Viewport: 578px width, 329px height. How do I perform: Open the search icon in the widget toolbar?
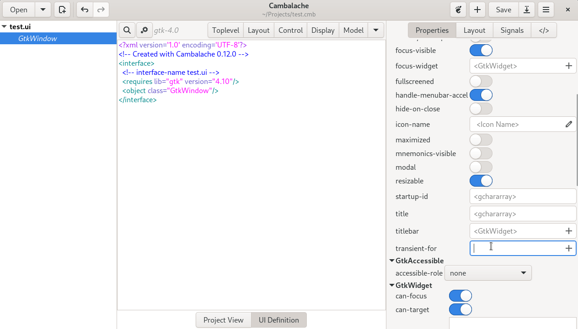pos(127,30)
